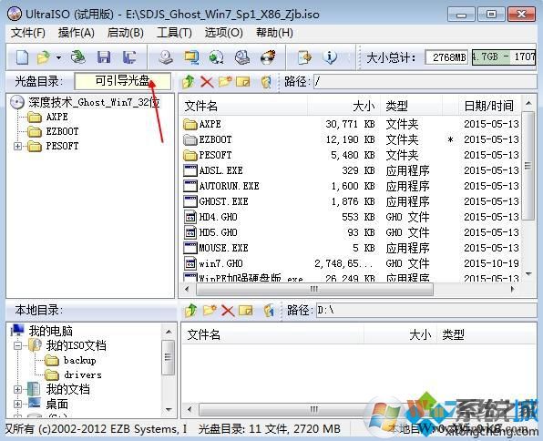The image size is (543, 441).
Task: Expand the PESOFT tree node
Action: pyautogui.click(x=17, y=146)
